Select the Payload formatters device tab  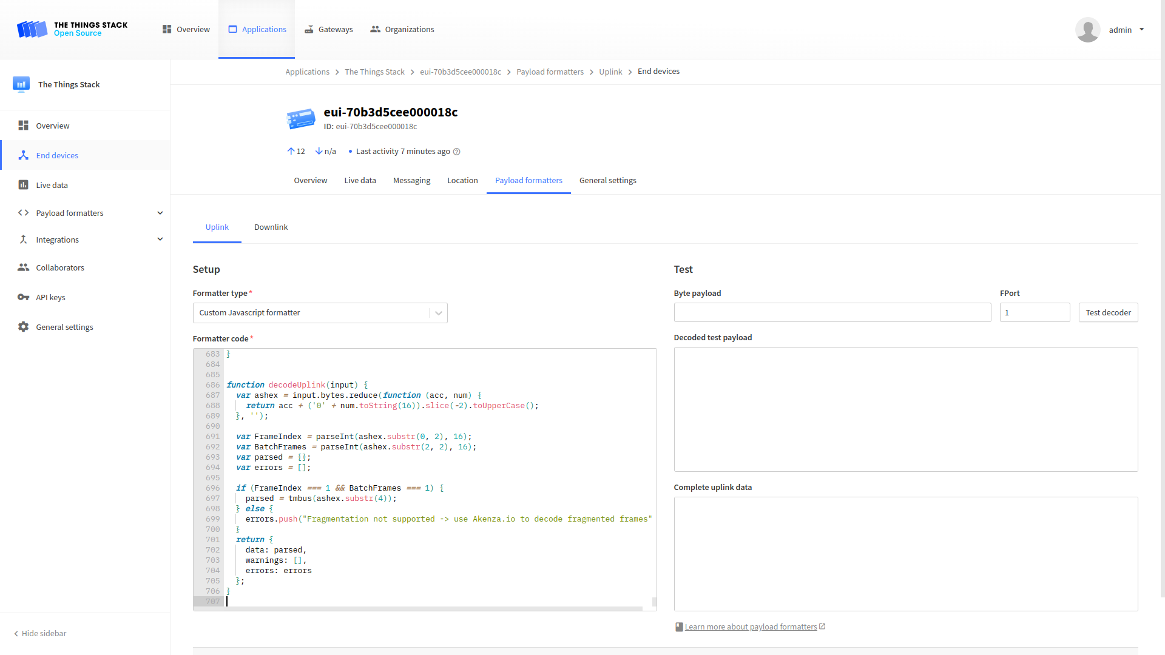point(528,181)
